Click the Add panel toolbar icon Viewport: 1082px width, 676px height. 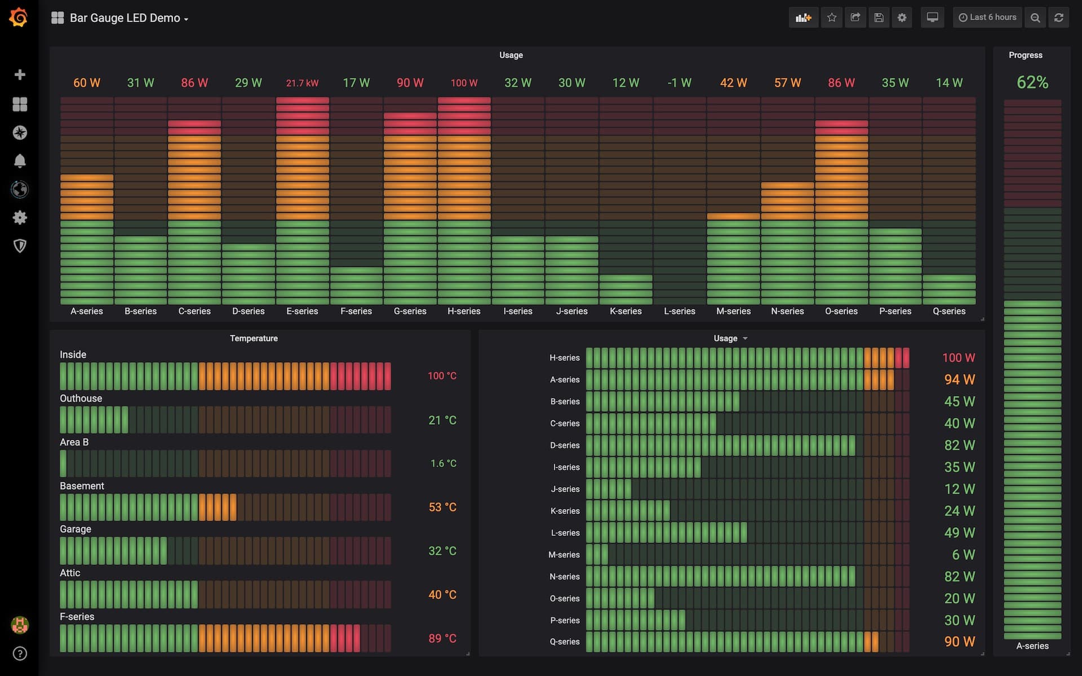point(803,17)
